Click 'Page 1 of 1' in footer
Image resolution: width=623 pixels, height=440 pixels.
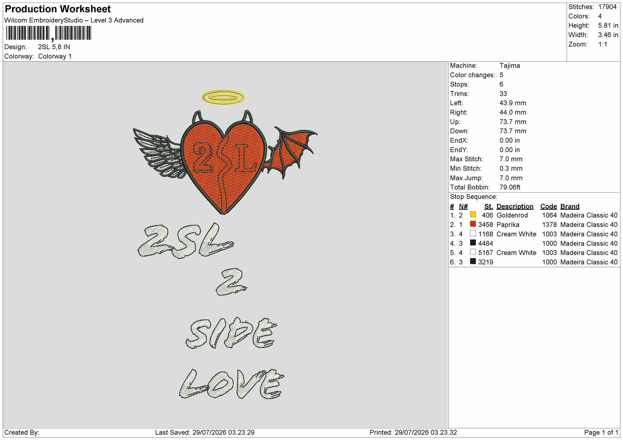601,433
